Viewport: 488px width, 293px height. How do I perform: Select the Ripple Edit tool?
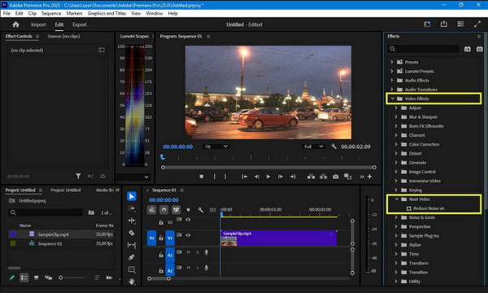tap(131, 221)
